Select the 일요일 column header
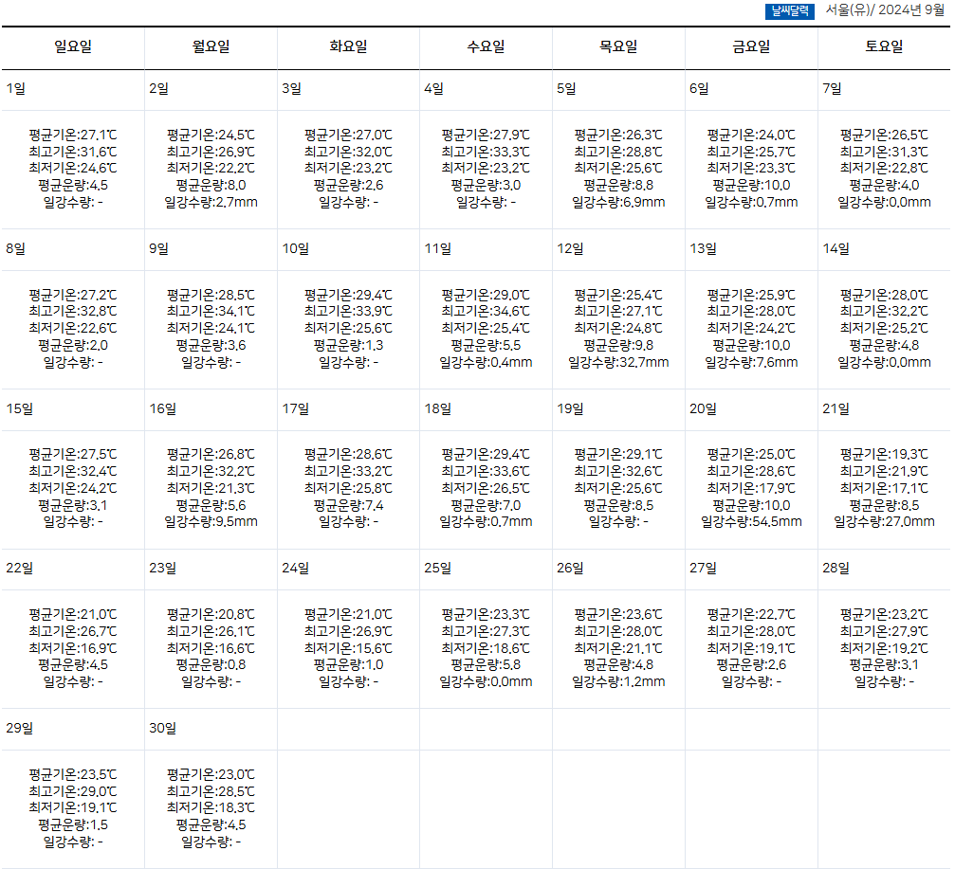955x869 pixels. [73, 46]
